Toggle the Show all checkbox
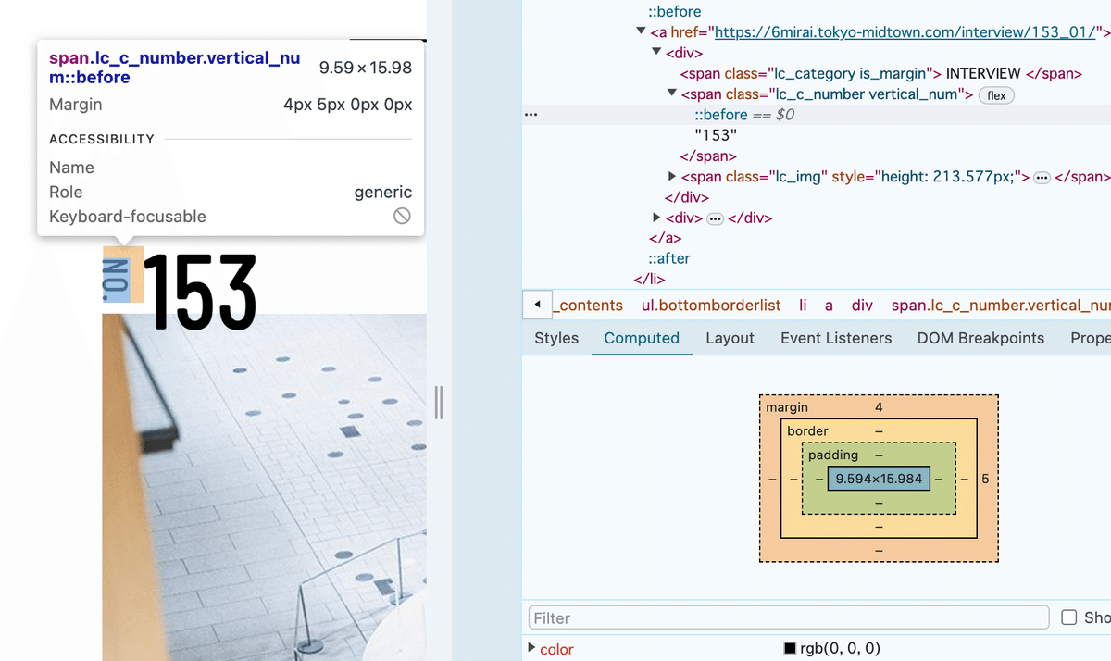The width and height of the screenshot is (1111, 661). [1069, 617]
